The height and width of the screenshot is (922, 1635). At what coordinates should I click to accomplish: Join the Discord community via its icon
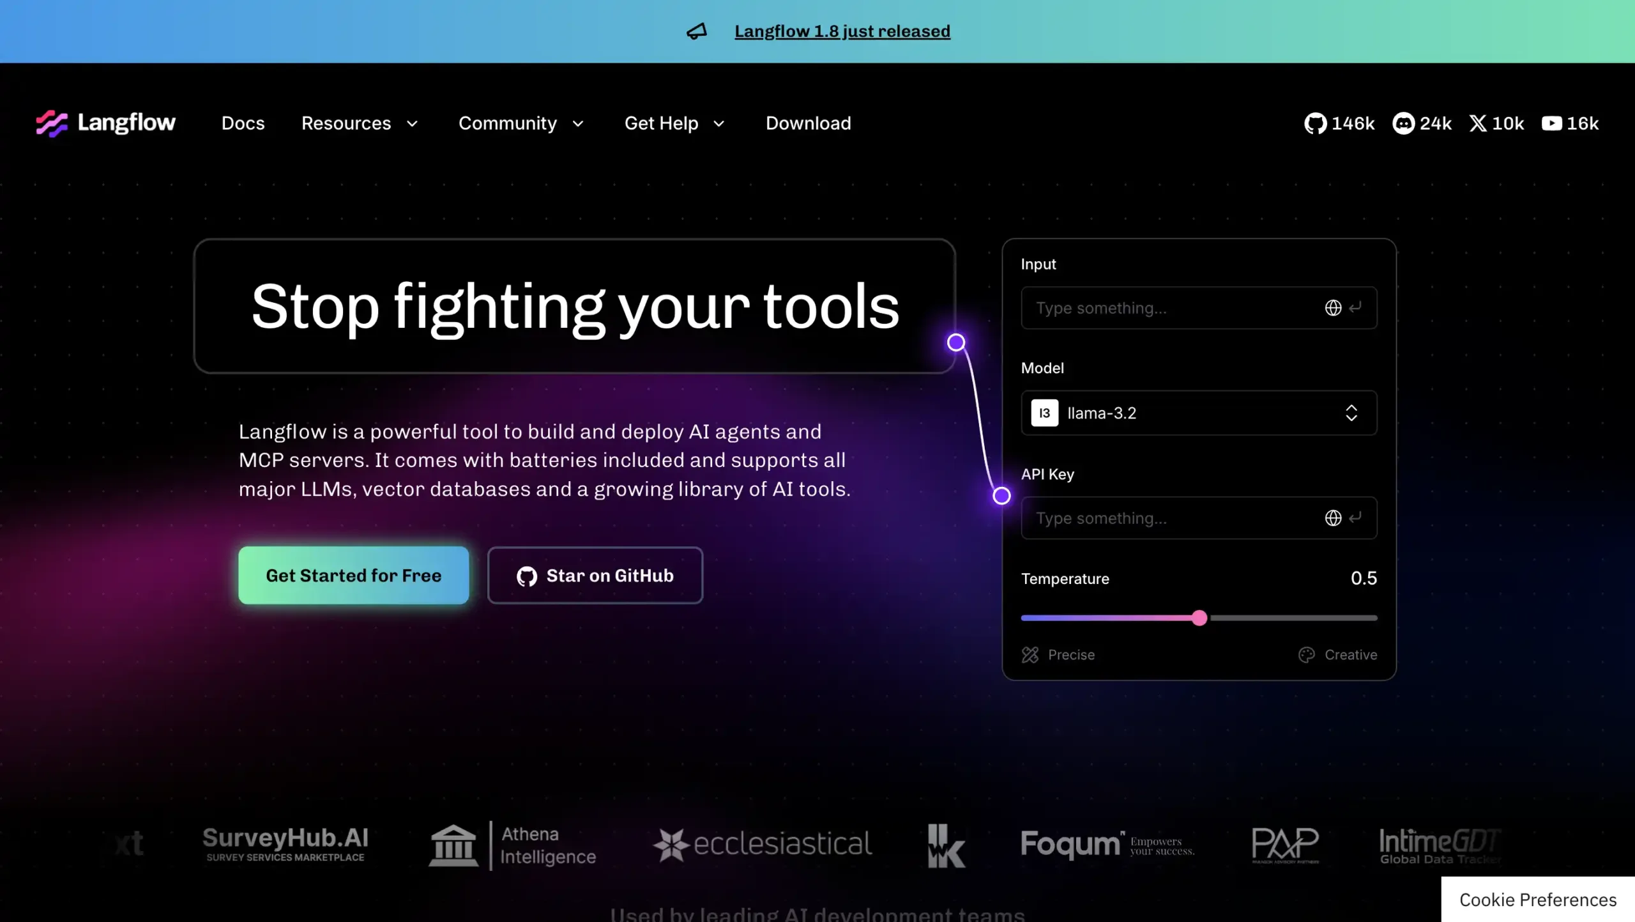point(1404,123)
